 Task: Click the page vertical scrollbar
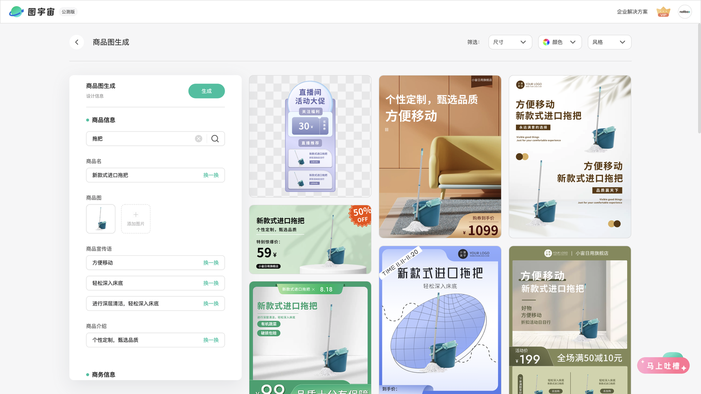699,78
